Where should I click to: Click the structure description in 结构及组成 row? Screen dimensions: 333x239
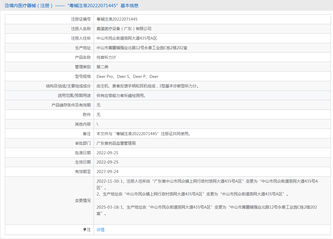(148, 86)
